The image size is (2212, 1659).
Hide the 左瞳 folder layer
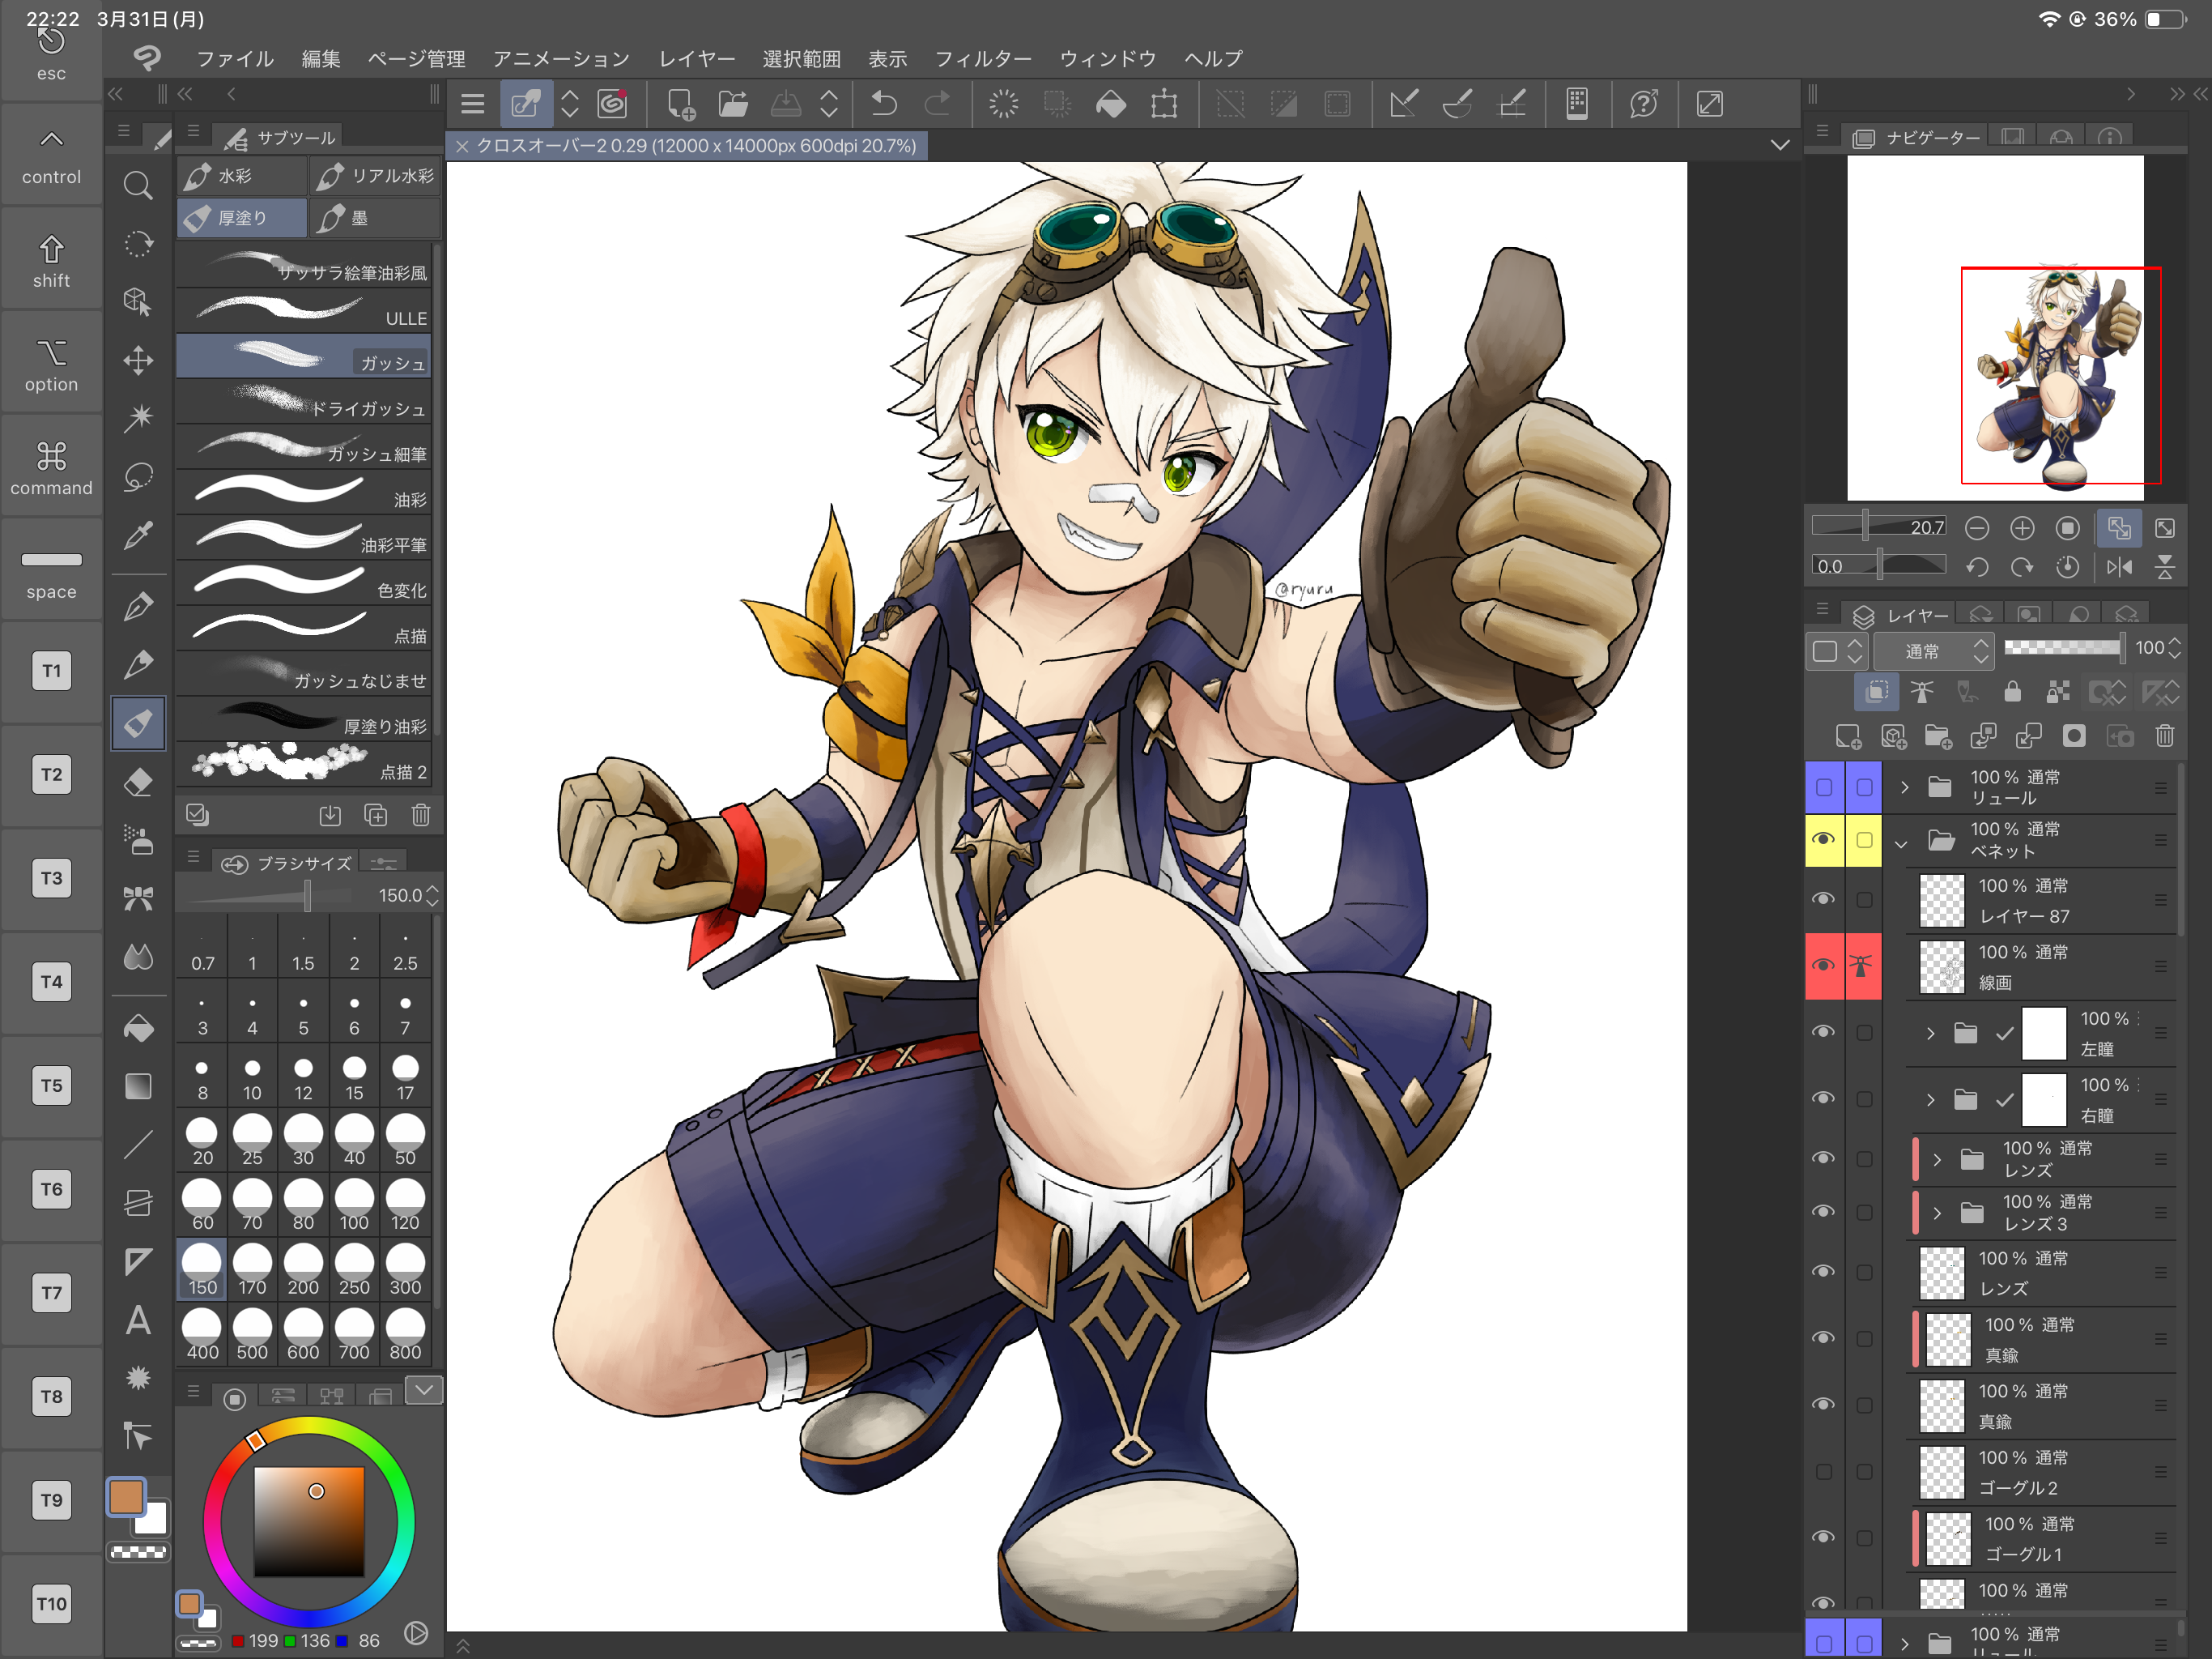click(1824, 1033)
